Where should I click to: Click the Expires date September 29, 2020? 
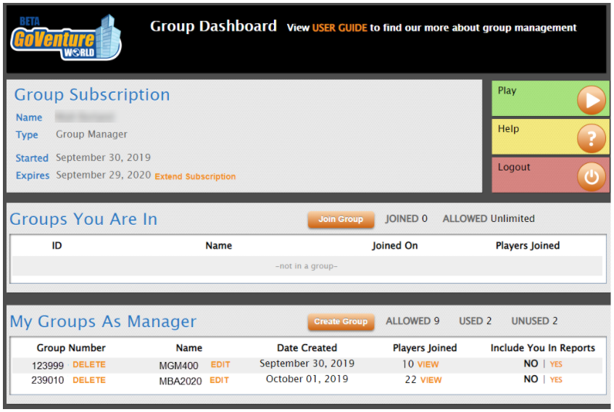(x=104, y=175)
